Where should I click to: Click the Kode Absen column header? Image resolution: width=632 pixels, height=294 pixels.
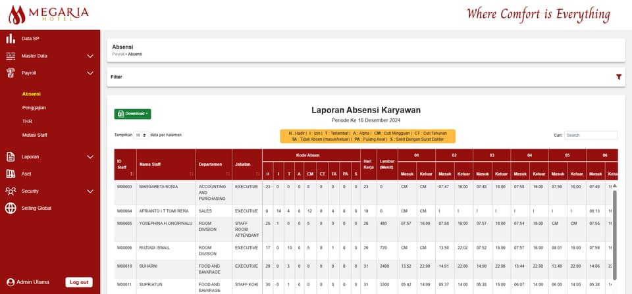pos(311,155)
